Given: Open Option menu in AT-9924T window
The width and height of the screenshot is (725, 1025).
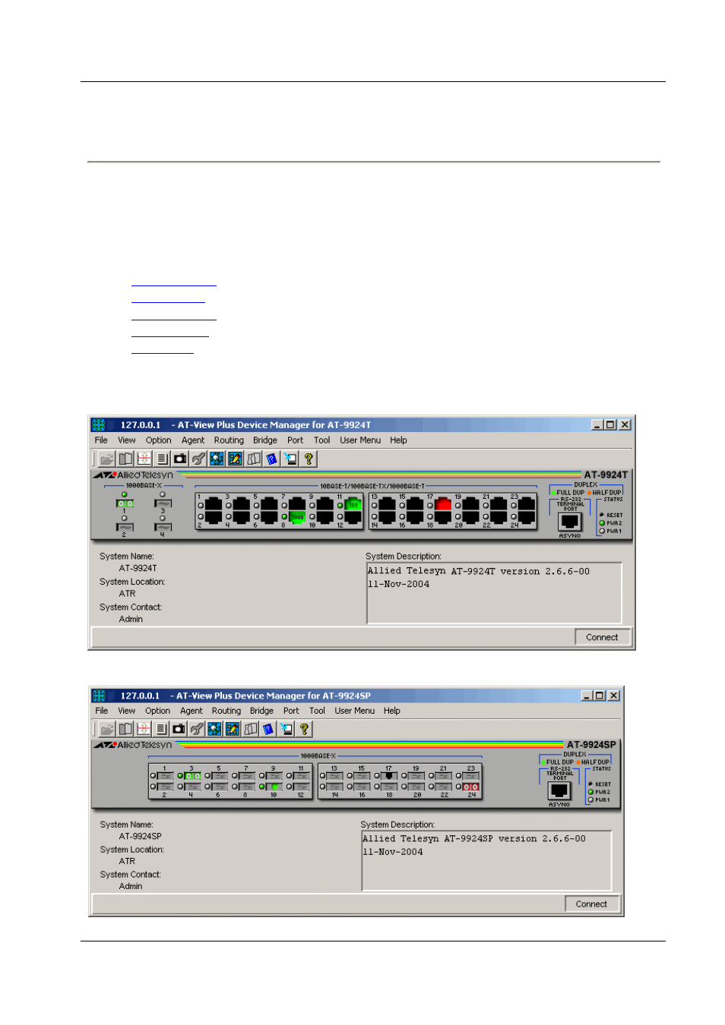Looking at the screenshot, I should tap(158, 440).
